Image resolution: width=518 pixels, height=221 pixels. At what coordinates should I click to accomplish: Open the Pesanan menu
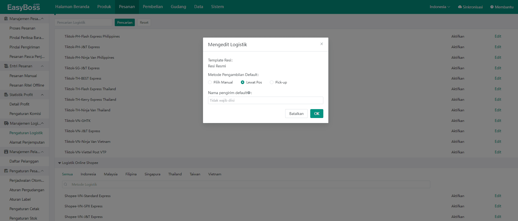(x=127, y=7)
